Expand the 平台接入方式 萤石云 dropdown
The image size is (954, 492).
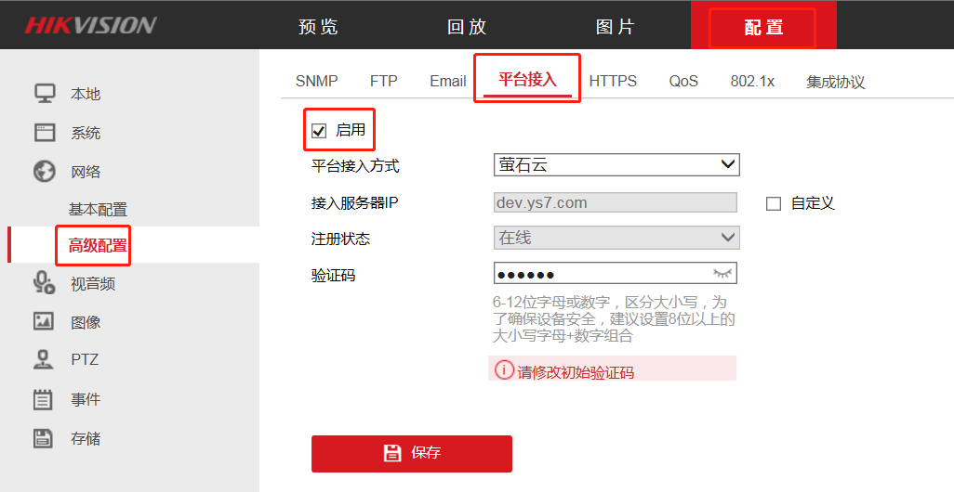(616, 164)
